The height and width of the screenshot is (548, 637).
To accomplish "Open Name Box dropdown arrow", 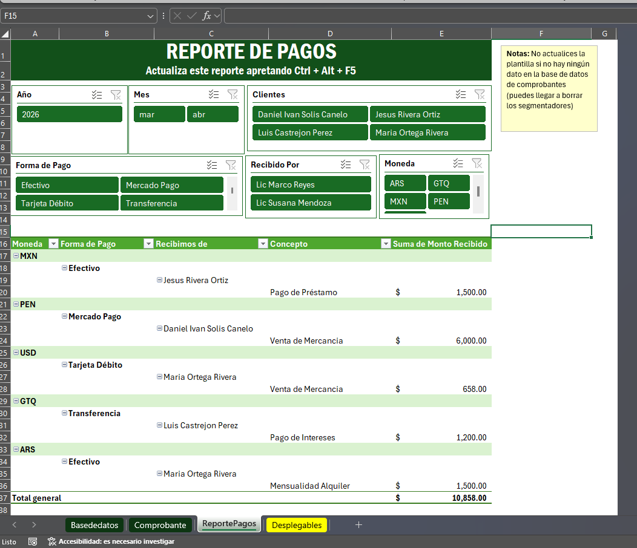I will pos(150,16).
